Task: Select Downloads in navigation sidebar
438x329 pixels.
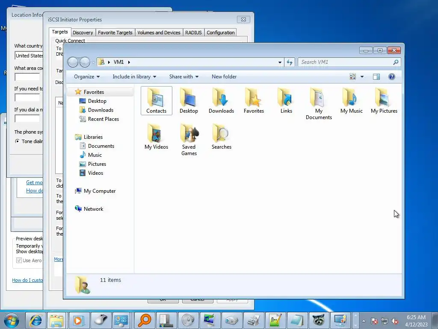Action: tap(101, 110)
